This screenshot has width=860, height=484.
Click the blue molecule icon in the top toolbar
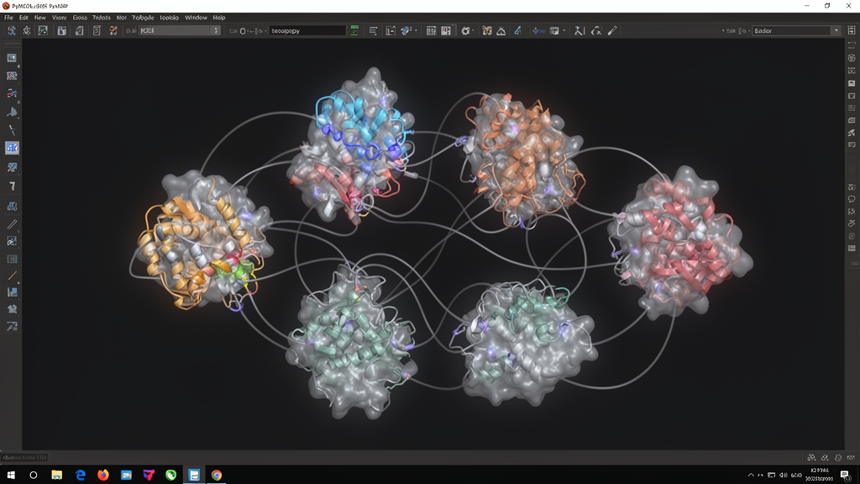12,31
